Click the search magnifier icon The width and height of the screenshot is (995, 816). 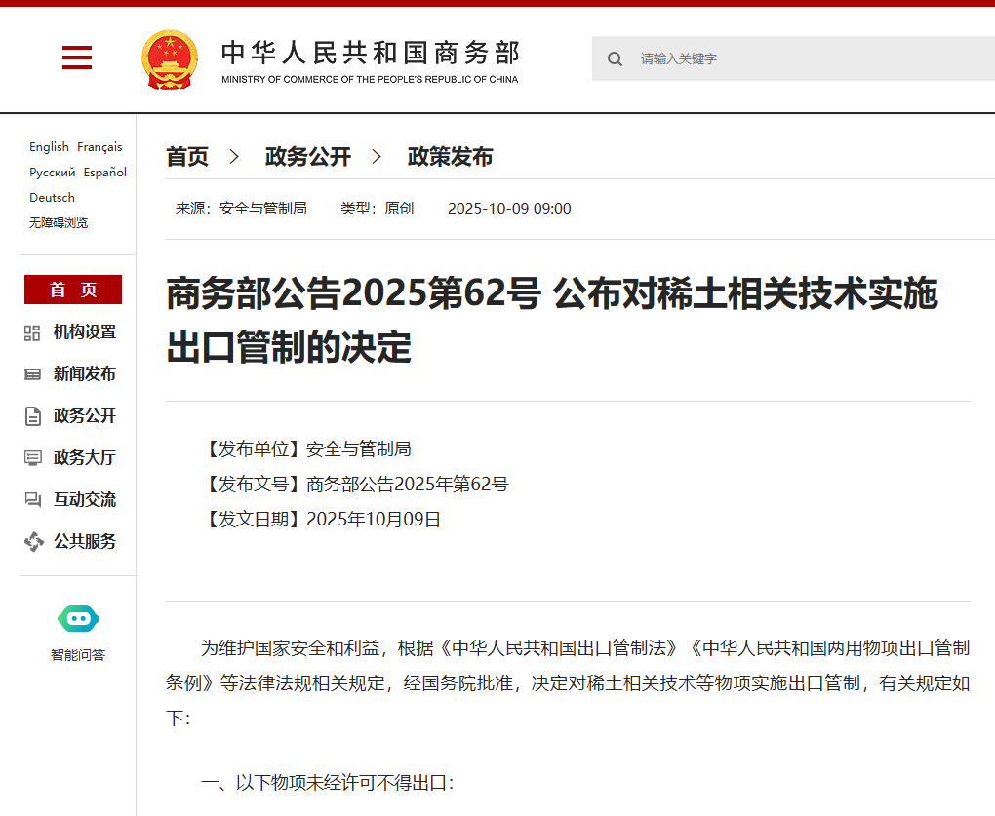(615, 59)
